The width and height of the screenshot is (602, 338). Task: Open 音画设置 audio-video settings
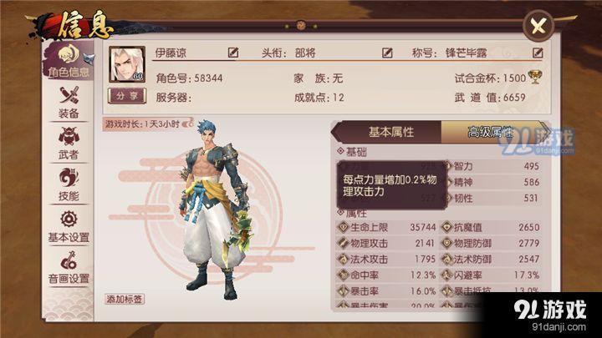tap(69, 268)
